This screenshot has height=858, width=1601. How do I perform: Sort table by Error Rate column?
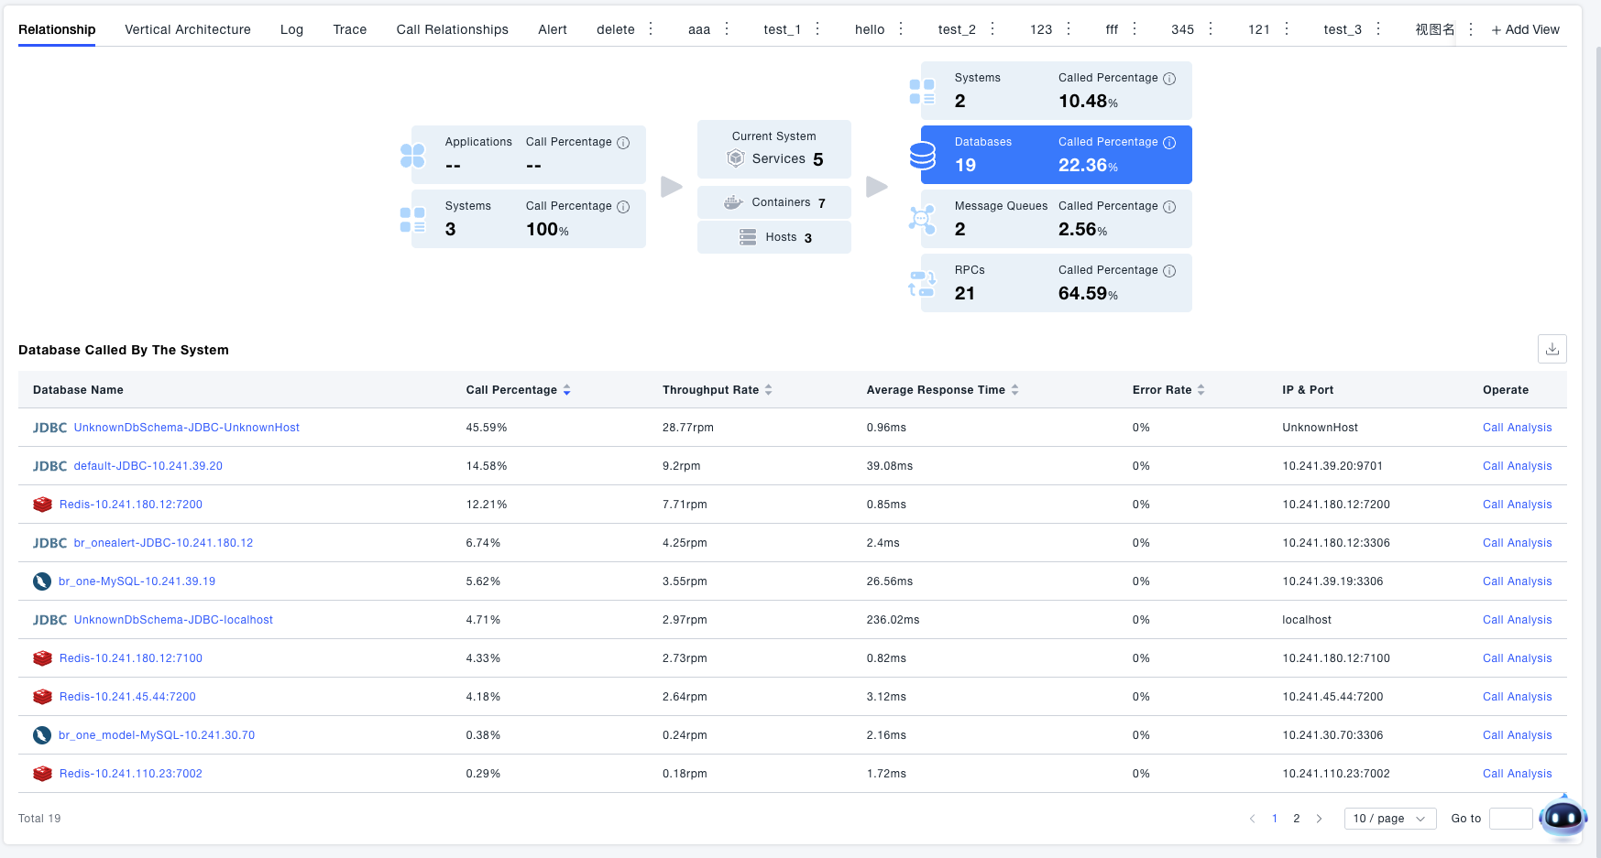[1201, 390]
